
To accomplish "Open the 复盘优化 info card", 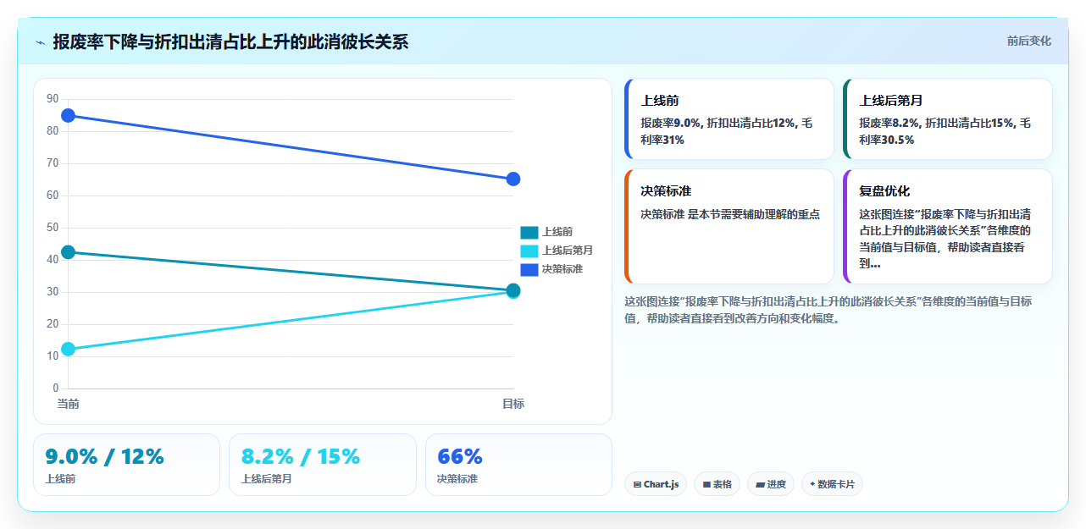I will click(x=948, y=226).
